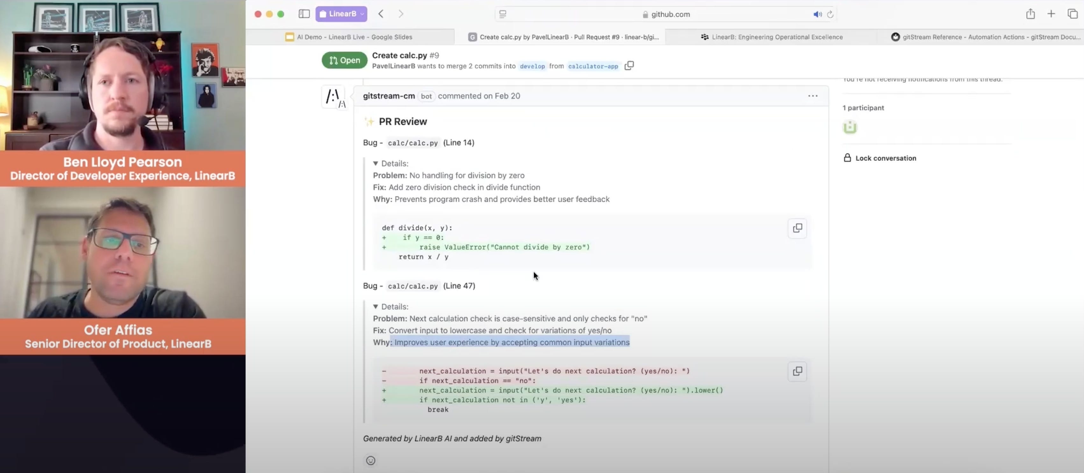Viewport: 1084px width, 473px height.
Task: Show the tab overview icon
Action: click(x=1073, y=14)
